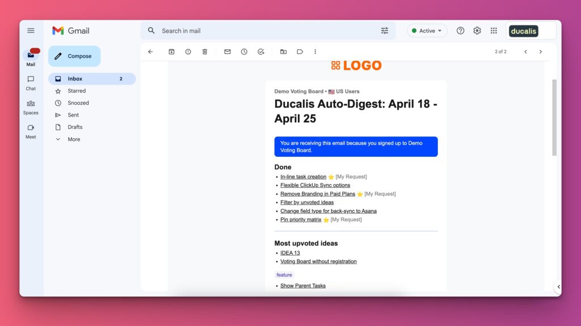Open the Meet section
Screen dimensions: 581x326
tap(31, 131)
